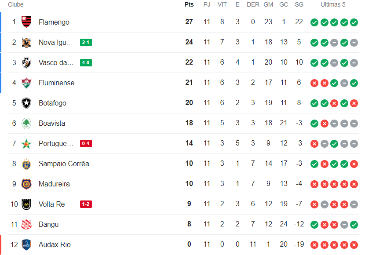Click the Vasco da Gama crest icon
Viewport: 365px width, 255px height.
click(26, 62)
